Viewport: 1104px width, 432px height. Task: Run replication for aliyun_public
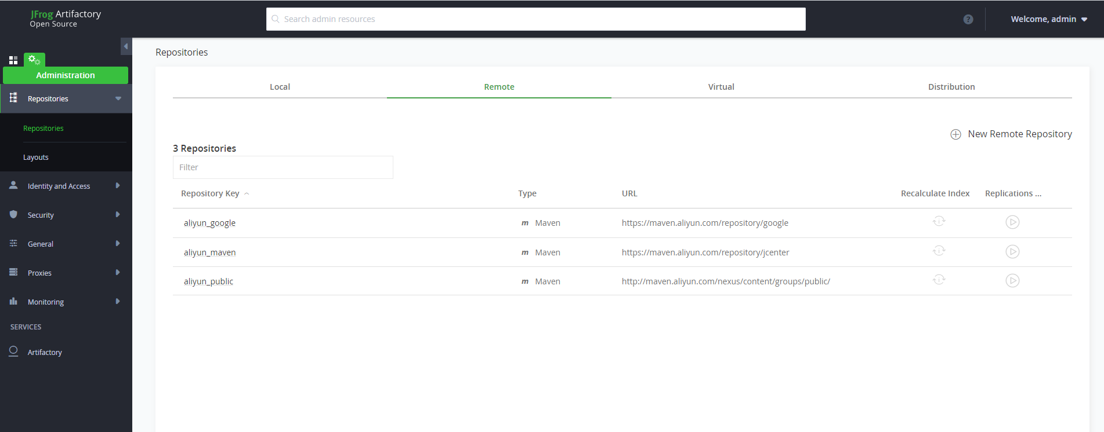click(x=1012, y=281)
